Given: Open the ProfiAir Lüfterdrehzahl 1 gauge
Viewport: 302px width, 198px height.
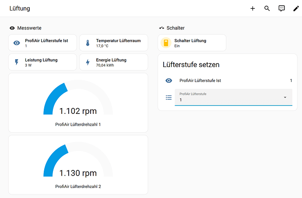Looking at the screenshot, I should pyautogui.click(x=78, y=103).
